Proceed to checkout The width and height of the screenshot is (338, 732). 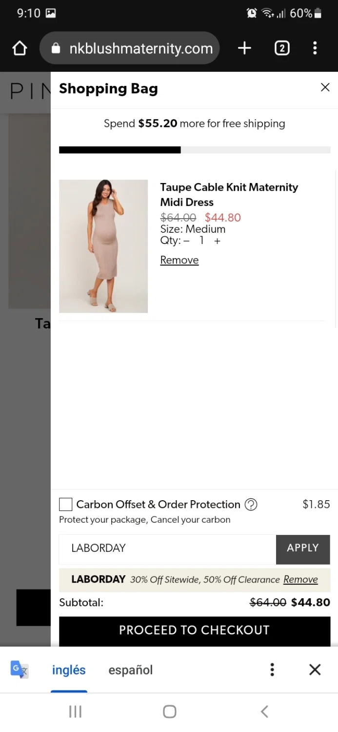[194, 630]
